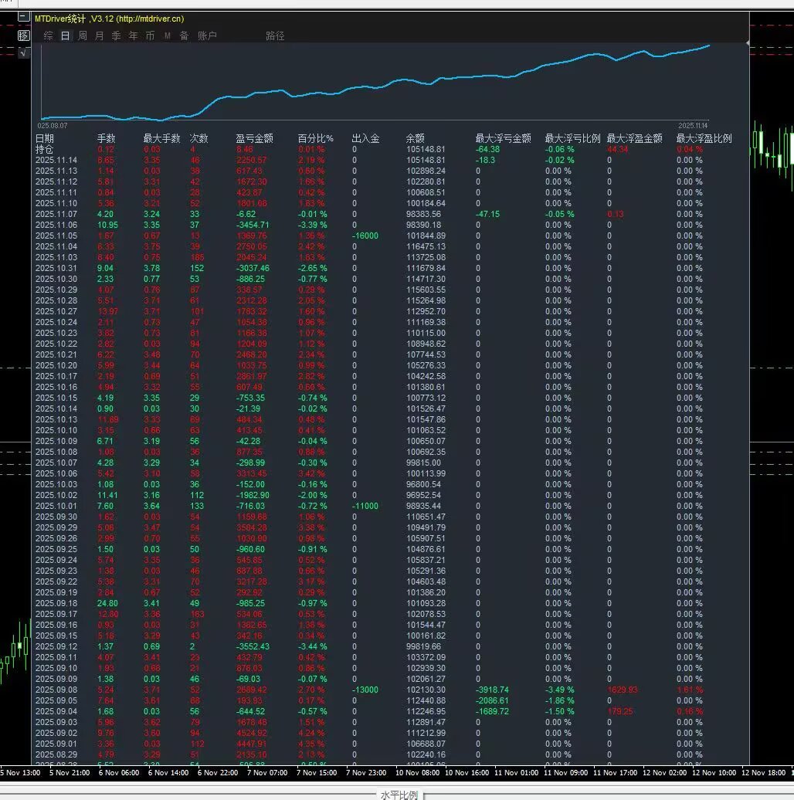Select the 2025.09.02 date row
Screen dimensions: 794x800
(56, 733)
